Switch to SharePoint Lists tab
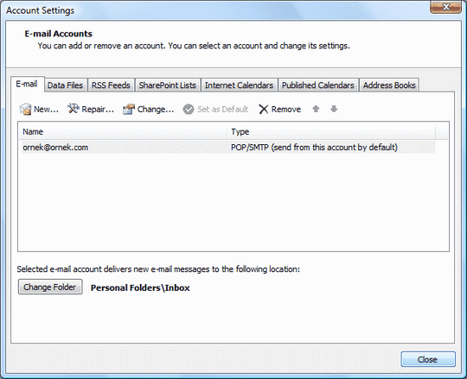The image size is (467, 379). click(168, 85)
